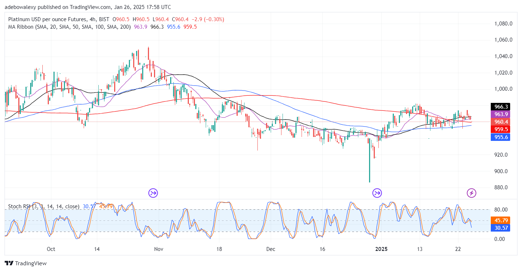Click the Oct date label on time axis
The width and height of the screenshot is (522, 271).
51,249
